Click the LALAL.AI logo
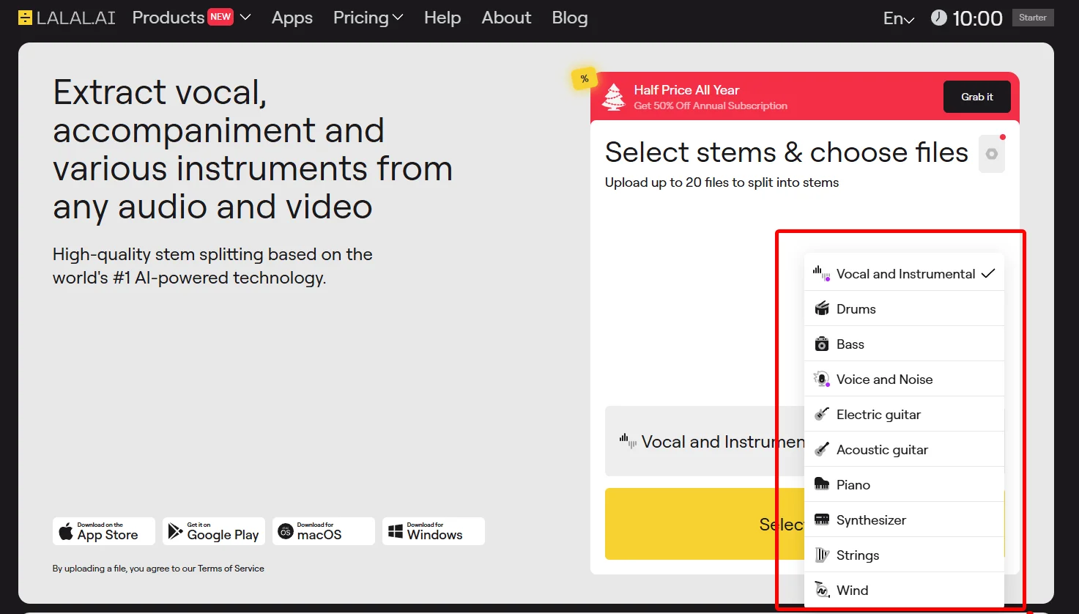 tap(67, 18)
